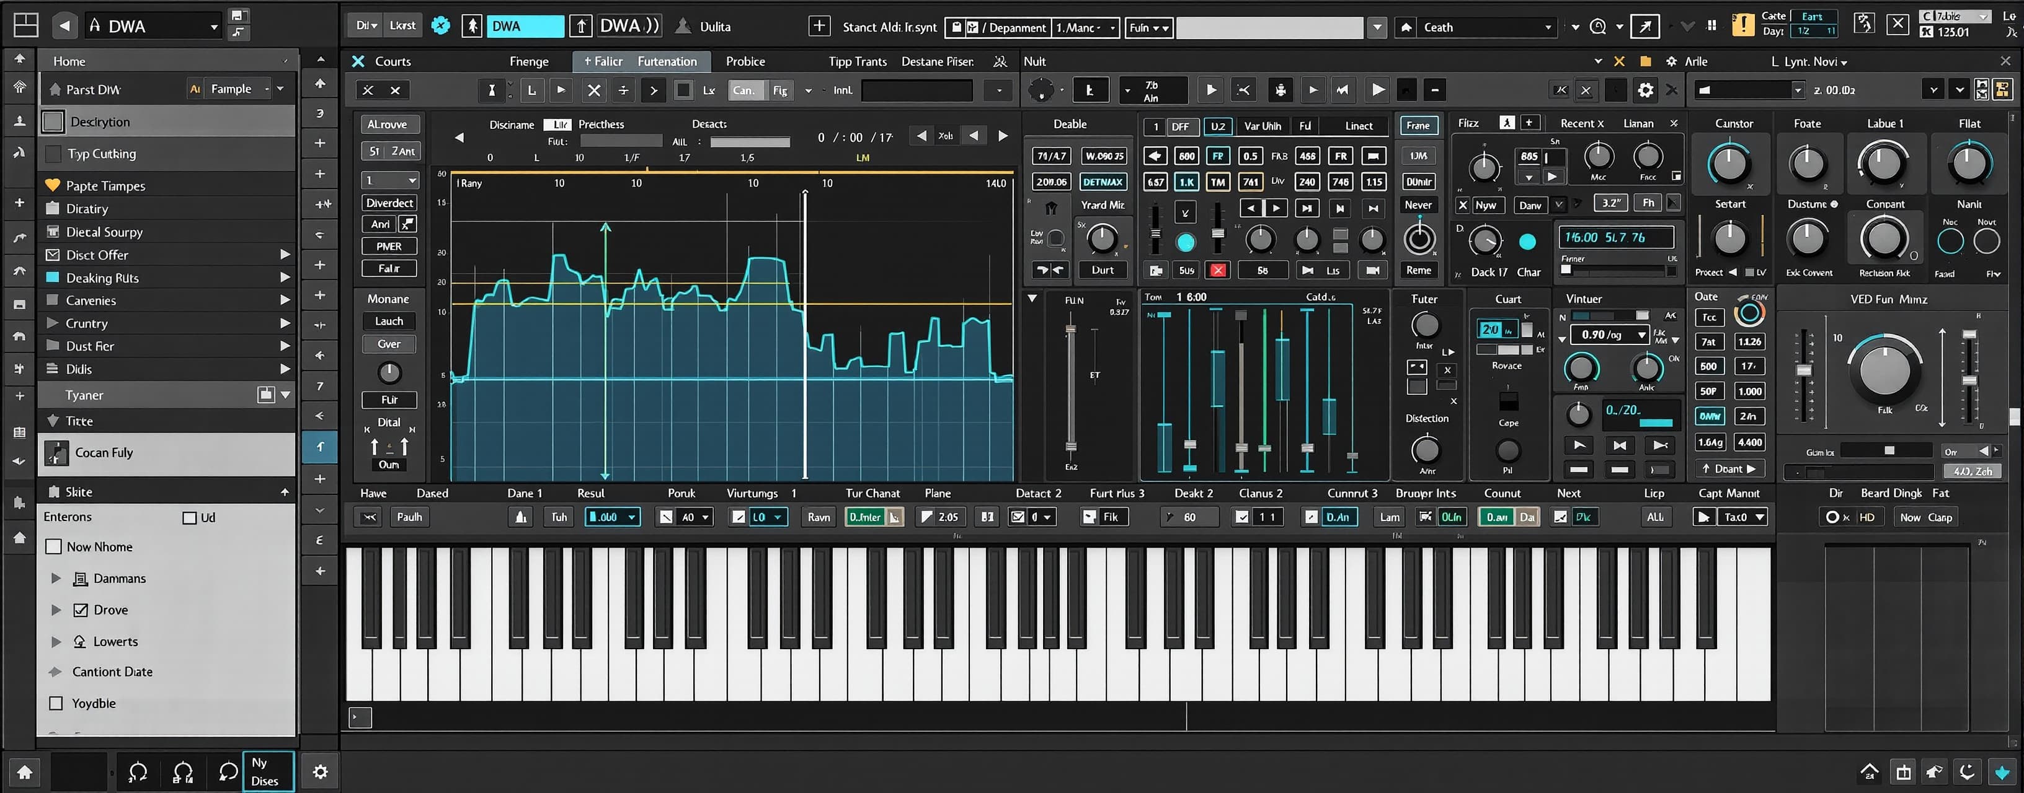Viewport: 2024px width, 793px height.
Task: Click the magnifier search icon in top bar
Action: 1598,27
